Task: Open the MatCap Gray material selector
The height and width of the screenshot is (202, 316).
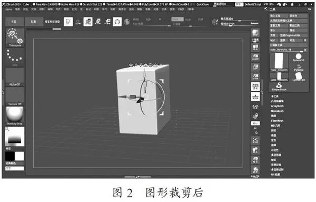Action: (15, 116)
